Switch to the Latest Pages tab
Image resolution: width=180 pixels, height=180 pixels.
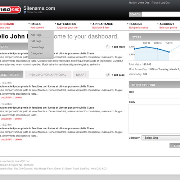tap(12, 75)
